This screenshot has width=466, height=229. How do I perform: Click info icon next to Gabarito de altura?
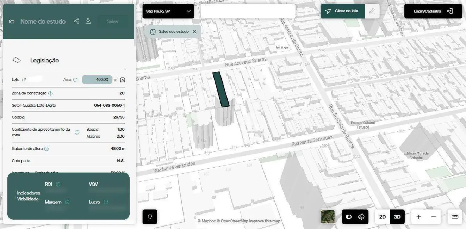click(x=46, y=149)
